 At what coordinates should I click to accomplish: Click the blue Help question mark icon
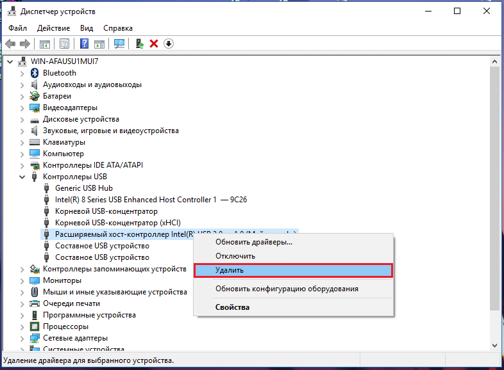[x=84, y=44]
